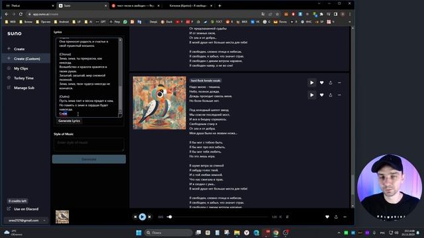Open the browser extensions puzzle icon
Screen dimensions: 424x238
click(x=321, y=14)
